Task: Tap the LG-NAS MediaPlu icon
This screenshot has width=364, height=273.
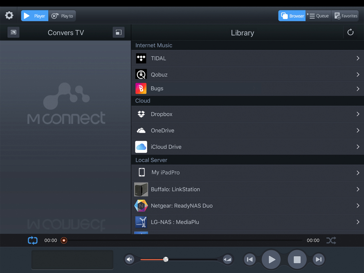Action: tap(141, 222)
